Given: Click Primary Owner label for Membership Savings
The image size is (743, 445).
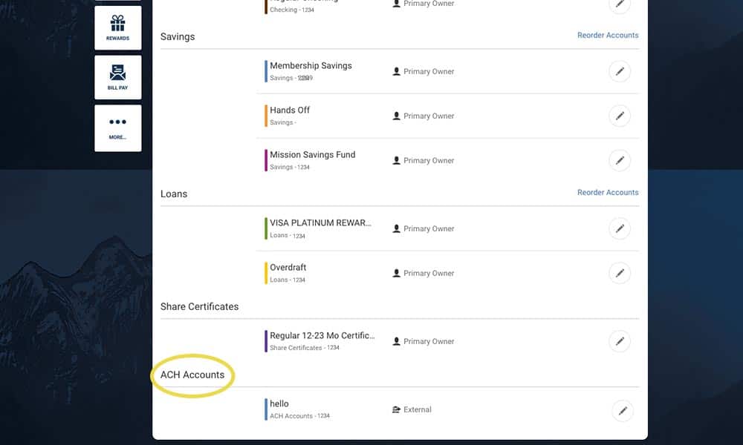Looking at the screenshot, I should click(429, 71).
